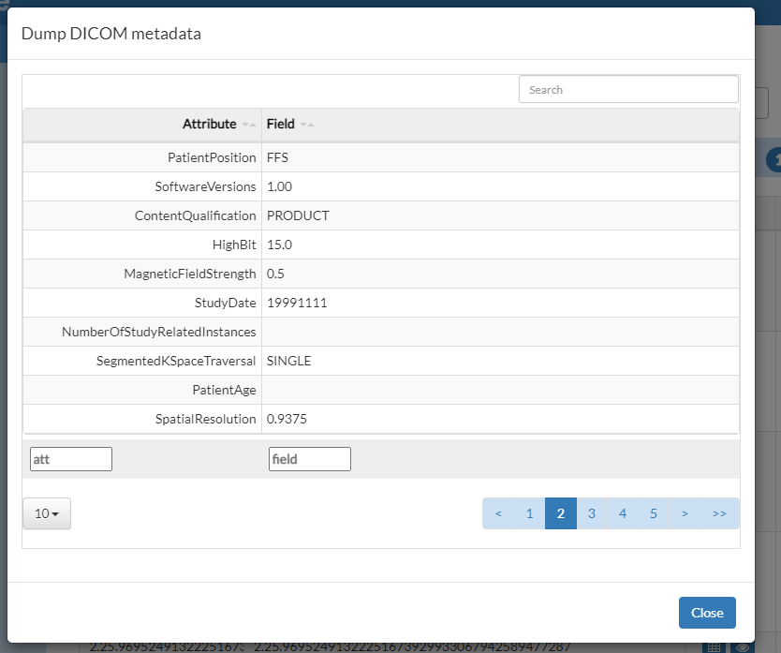The width and height of the screenshot is (781, 653).
Task: Select the ContentQualification attribute cell
Action: point(142,215)
